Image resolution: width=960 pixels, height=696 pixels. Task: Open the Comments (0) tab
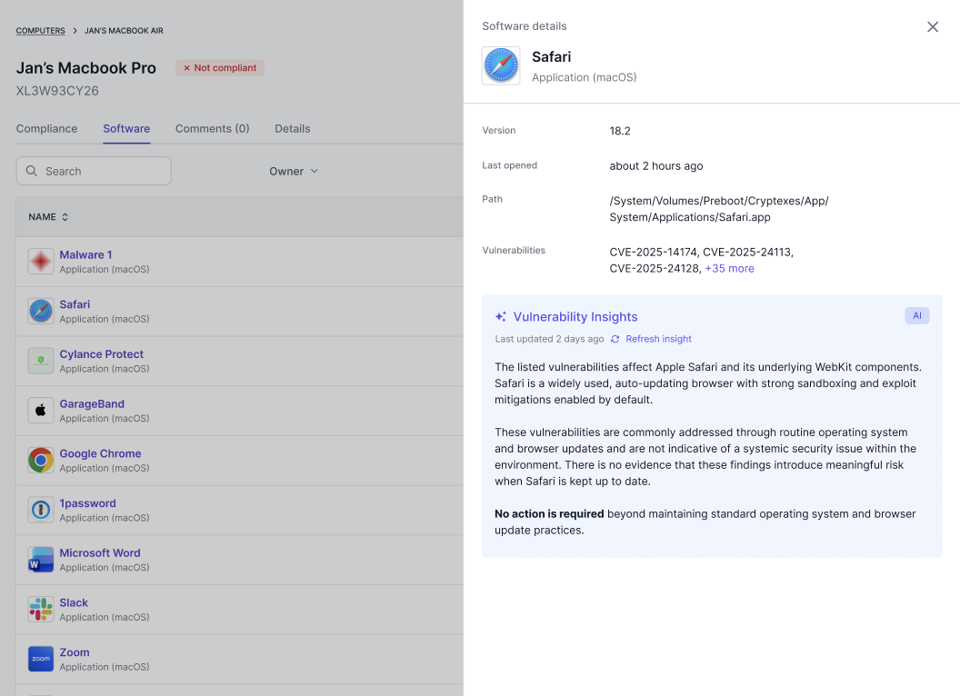(213, 128)
